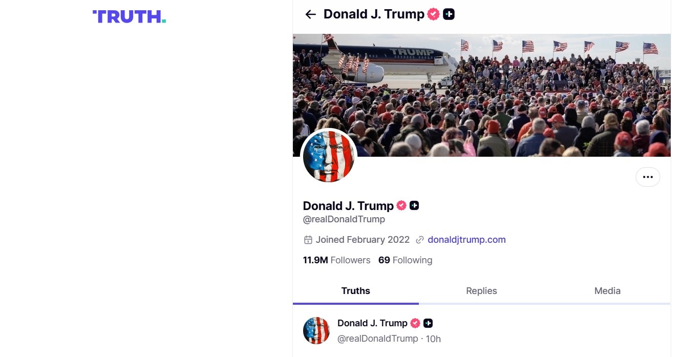This screenshot has width=682, height=357.
Task: Open the Media tab
Action: 607,290
